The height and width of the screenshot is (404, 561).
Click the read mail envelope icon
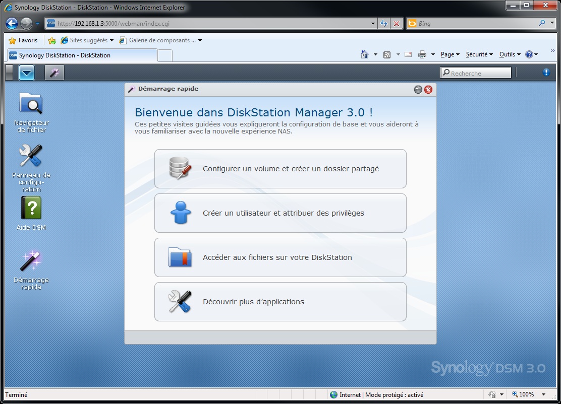408,54
